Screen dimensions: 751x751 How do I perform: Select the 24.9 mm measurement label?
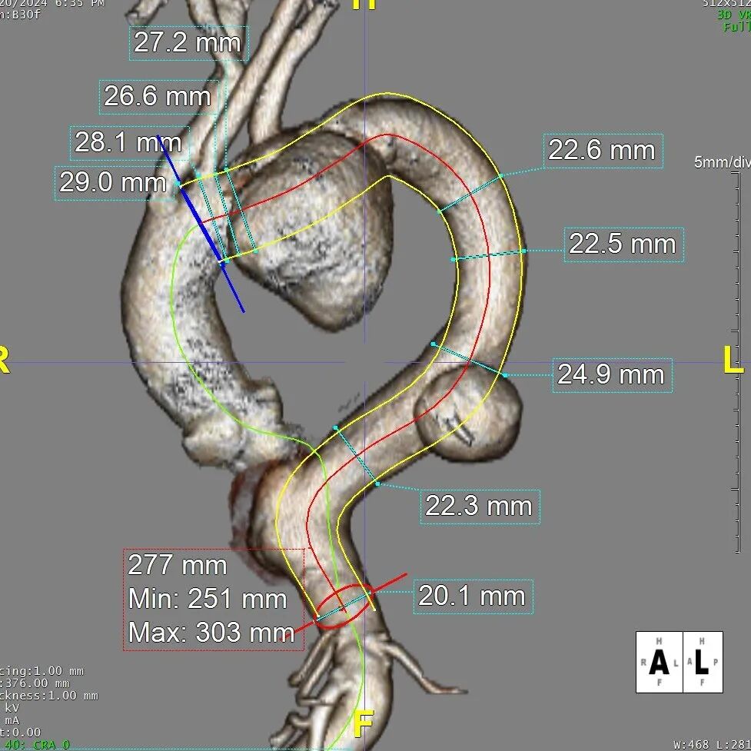click(612, 375)
